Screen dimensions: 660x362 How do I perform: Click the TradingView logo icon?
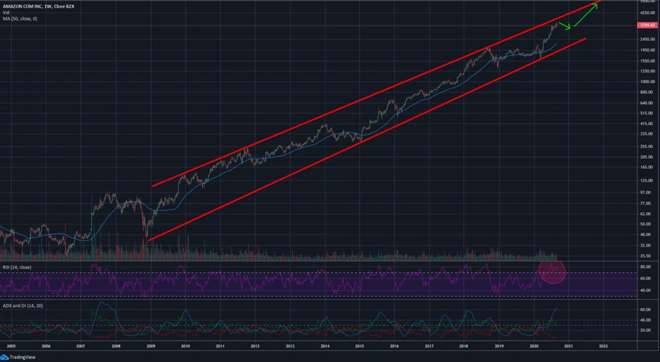click(x=5, y=357)
